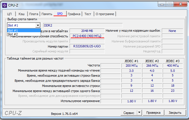Click the CPU-Z app icon in title bar
The width and height of the screenshot is (189, 120).
(x=5, y=5)
